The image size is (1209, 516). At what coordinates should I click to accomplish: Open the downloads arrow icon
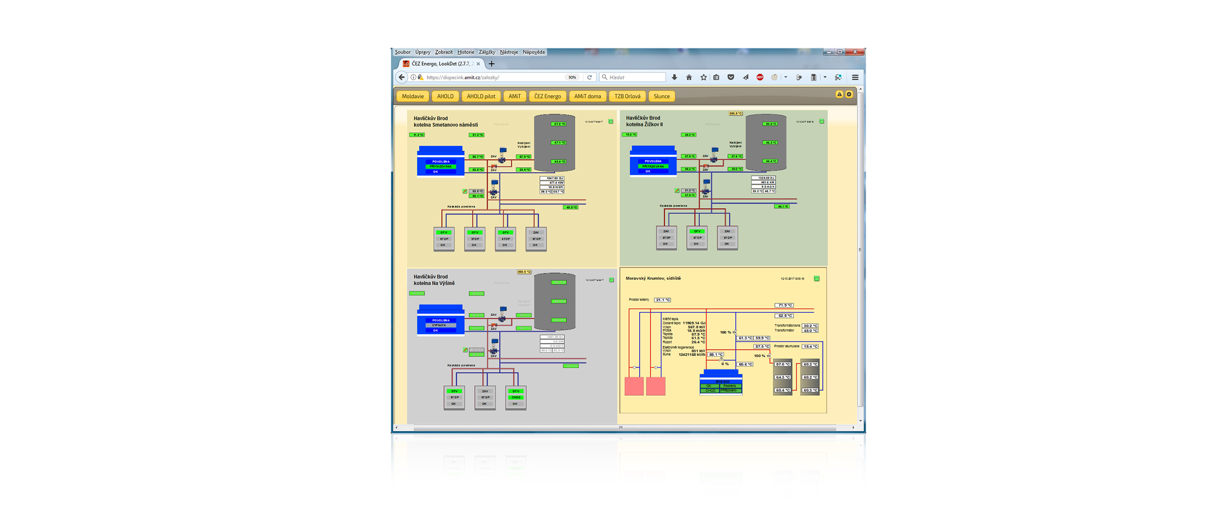[675, 77]
